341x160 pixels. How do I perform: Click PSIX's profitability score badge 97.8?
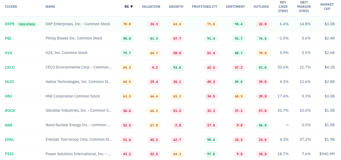point(211,154)
